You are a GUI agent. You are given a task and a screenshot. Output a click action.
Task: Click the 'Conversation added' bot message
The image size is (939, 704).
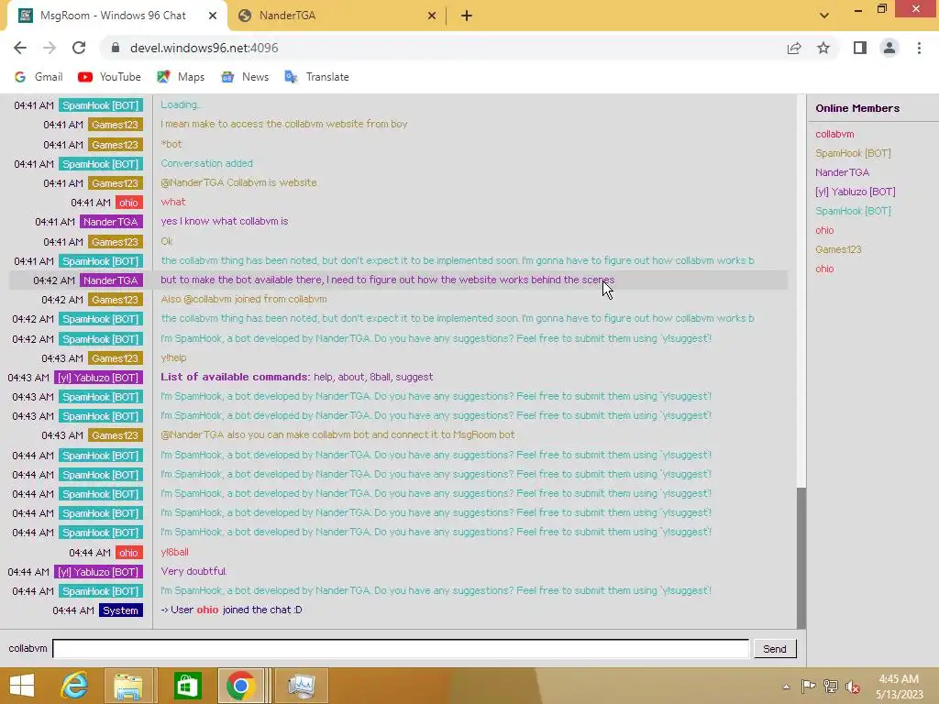point(206,163)
